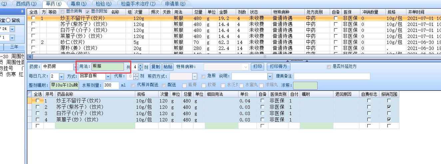Click the 药品名称 column header in lower table
This screenshot has height=164, width=441.
pos(95,94)
